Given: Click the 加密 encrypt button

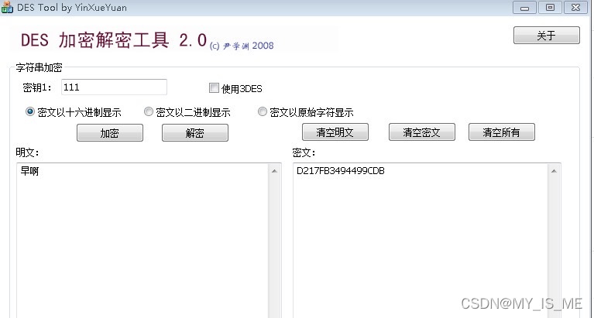Looking at the screenshot, I should [x=110, y=132].
